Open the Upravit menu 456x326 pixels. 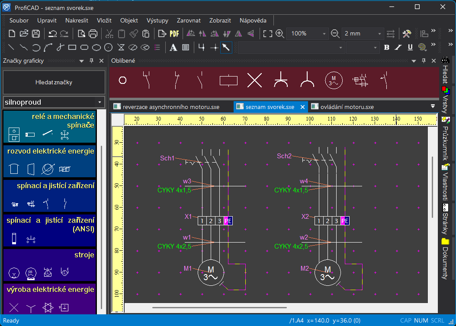pyautogui.click(x=47, y=20)
